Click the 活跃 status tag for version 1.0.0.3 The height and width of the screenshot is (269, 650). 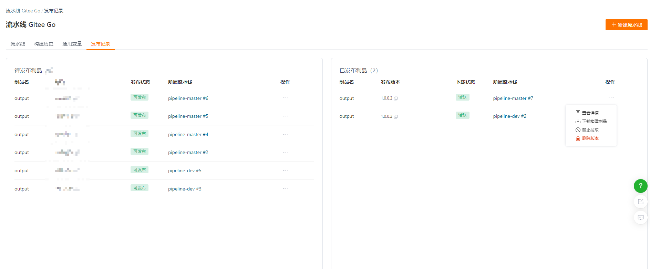point(462,97)
